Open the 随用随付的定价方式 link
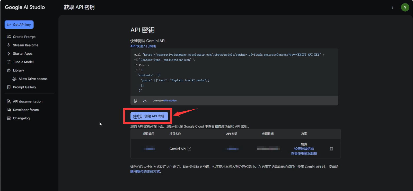Screen dimensions: 413x191 point(146,171)
